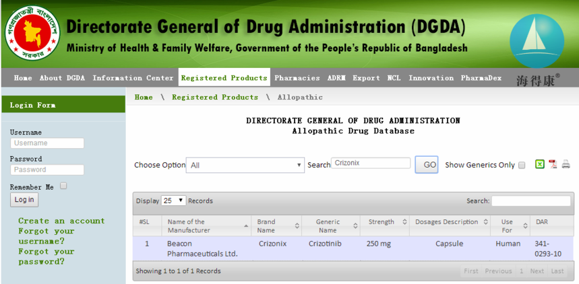This screenshot has width=579, height=284.
Task: Click the DAR column header
Action: [x=551, y=225]
